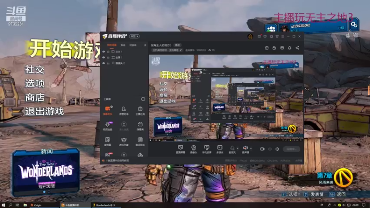This screenshot has width=370, height=208.
Task: Add a 直播屏幕 screen capture source
Action: pyautogui.click(x=180, y=149)
